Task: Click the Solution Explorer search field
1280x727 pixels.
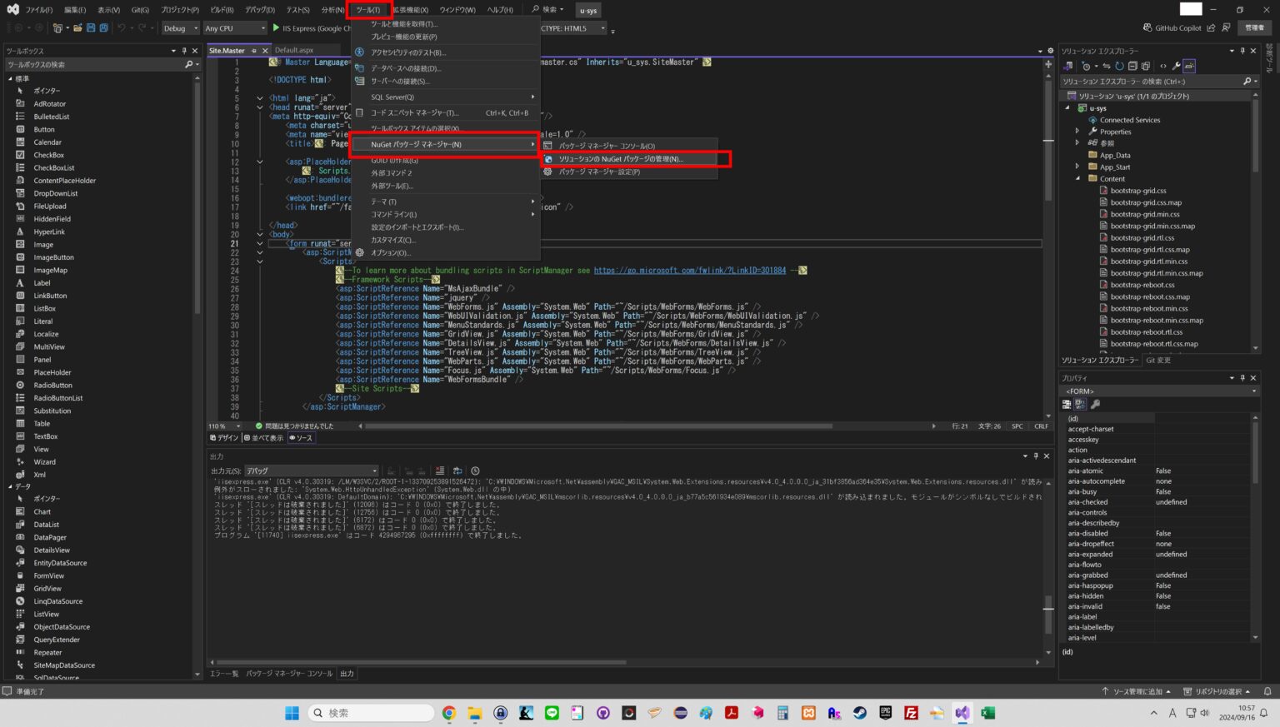Action: 1151,81
